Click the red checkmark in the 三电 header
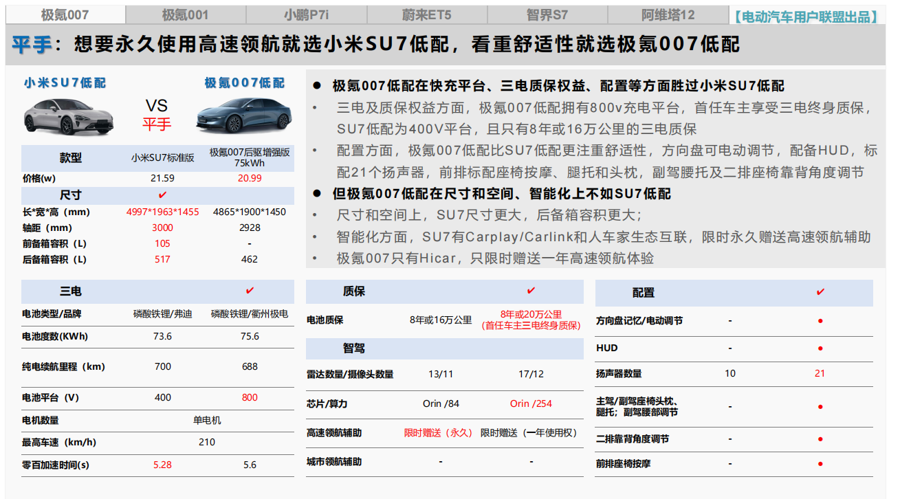 (x=250, y=291)
